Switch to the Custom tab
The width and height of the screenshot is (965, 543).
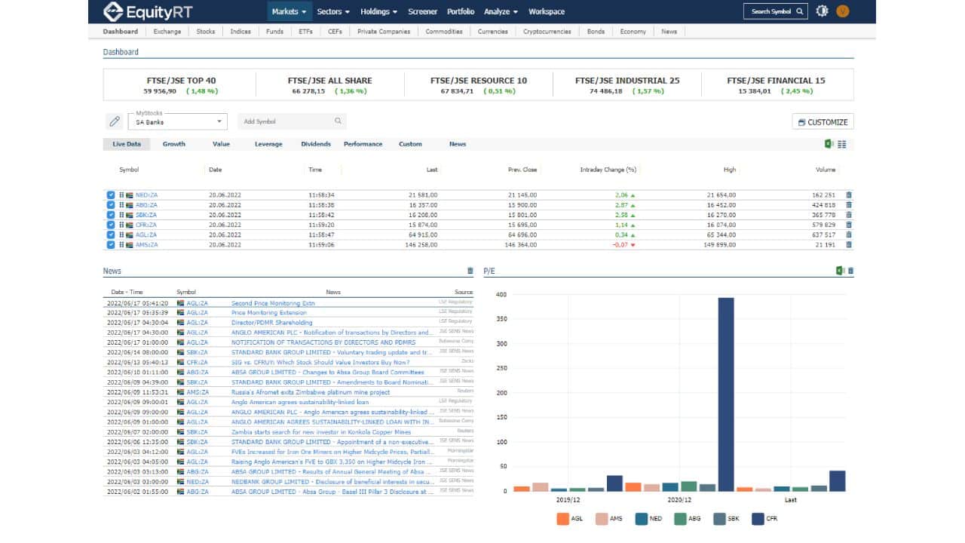pos(411,144)
